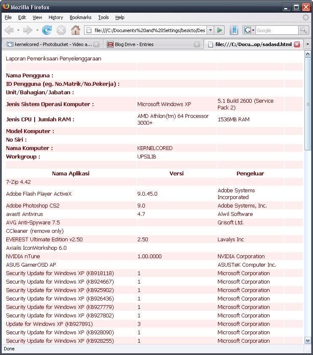Click 'Security Update for Windows XP (KB918118)'
The image size is (313, 355).
click(x=60, y=273)
